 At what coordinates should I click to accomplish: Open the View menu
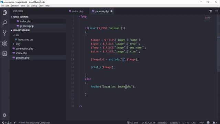[x=23, y=6]
